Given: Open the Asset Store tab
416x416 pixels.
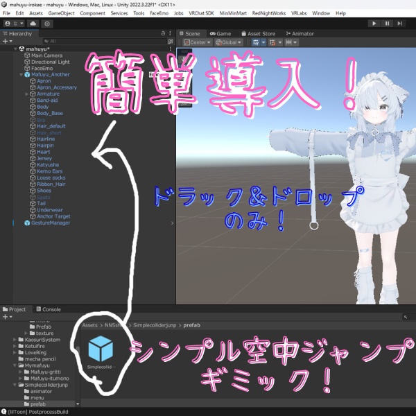Looking at the screenshot, I should click(259, 34).
